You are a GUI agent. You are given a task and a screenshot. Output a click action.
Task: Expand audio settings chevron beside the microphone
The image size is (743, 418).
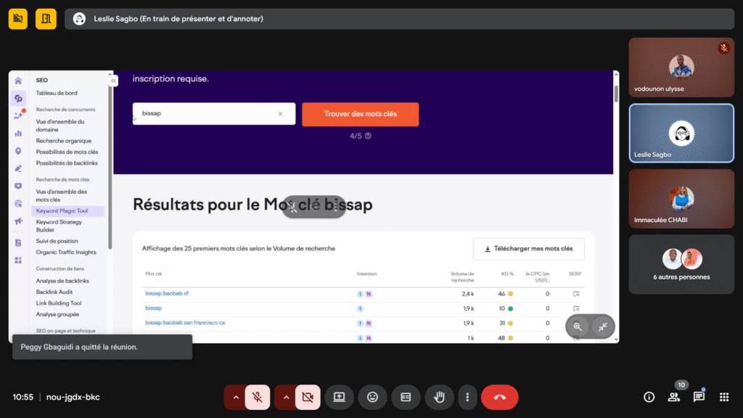(x=235, y=397)
